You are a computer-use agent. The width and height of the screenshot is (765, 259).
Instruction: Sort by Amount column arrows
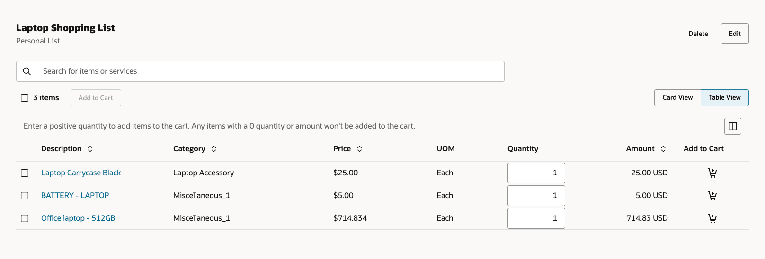[663, 149]
